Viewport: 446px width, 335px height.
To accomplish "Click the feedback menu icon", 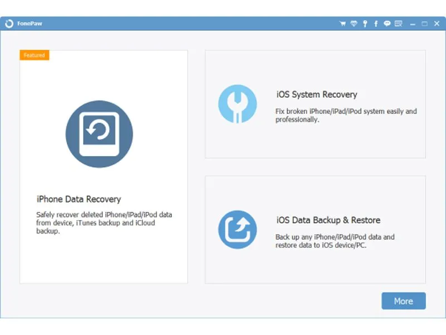I will [x=398, y=23].
